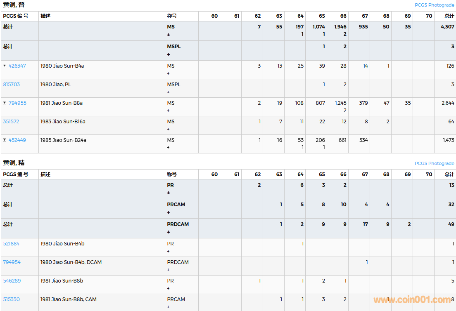Click PCGS Photograde link above proof table

(x=434, y=163)
